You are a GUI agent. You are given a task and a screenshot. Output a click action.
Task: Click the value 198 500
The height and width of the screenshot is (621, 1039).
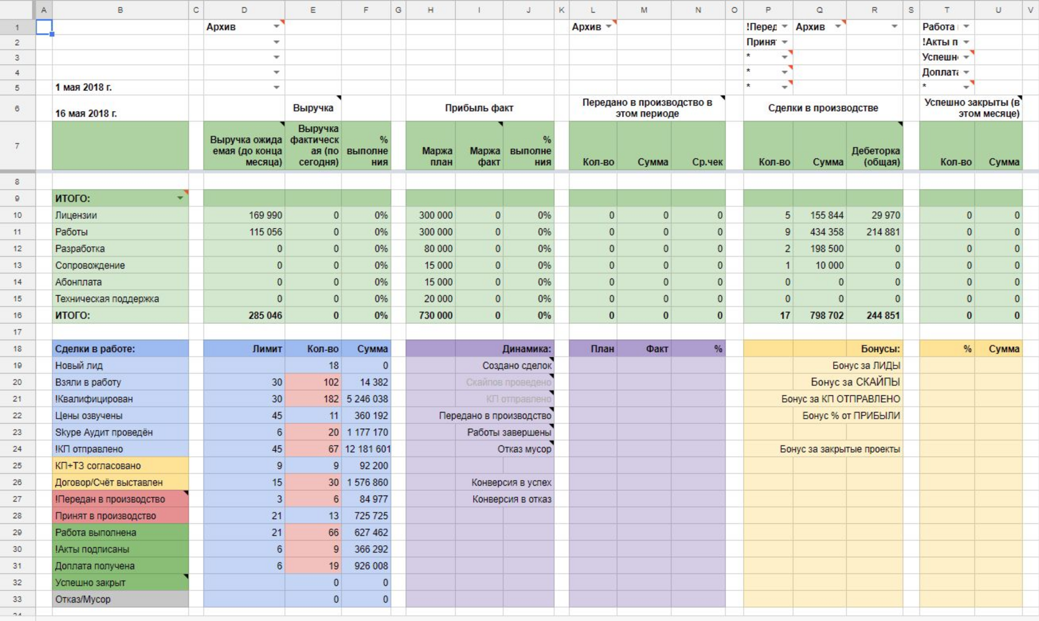tap(819, 248)
